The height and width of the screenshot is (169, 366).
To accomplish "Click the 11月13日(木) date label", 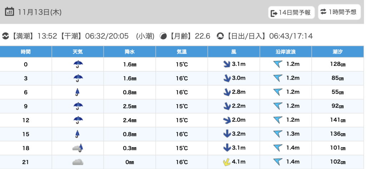I will pyautogui.click(x=40, y=12).
